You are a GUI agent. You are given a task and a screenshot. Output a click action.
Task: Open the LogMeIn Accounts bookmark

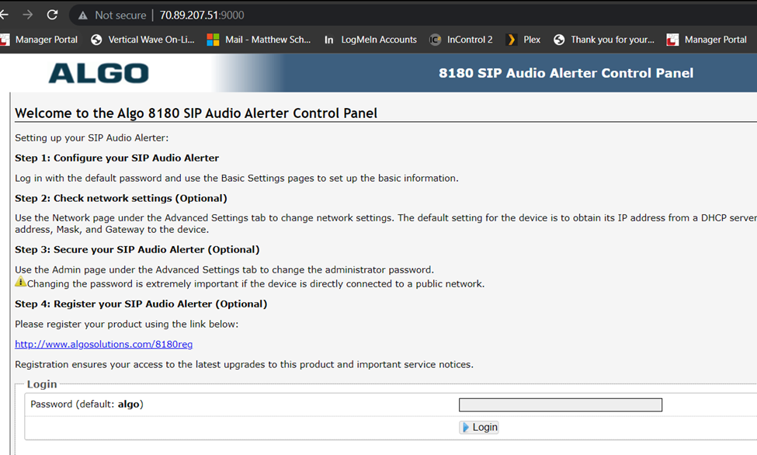pyautogui.click(x=370, y=40)
